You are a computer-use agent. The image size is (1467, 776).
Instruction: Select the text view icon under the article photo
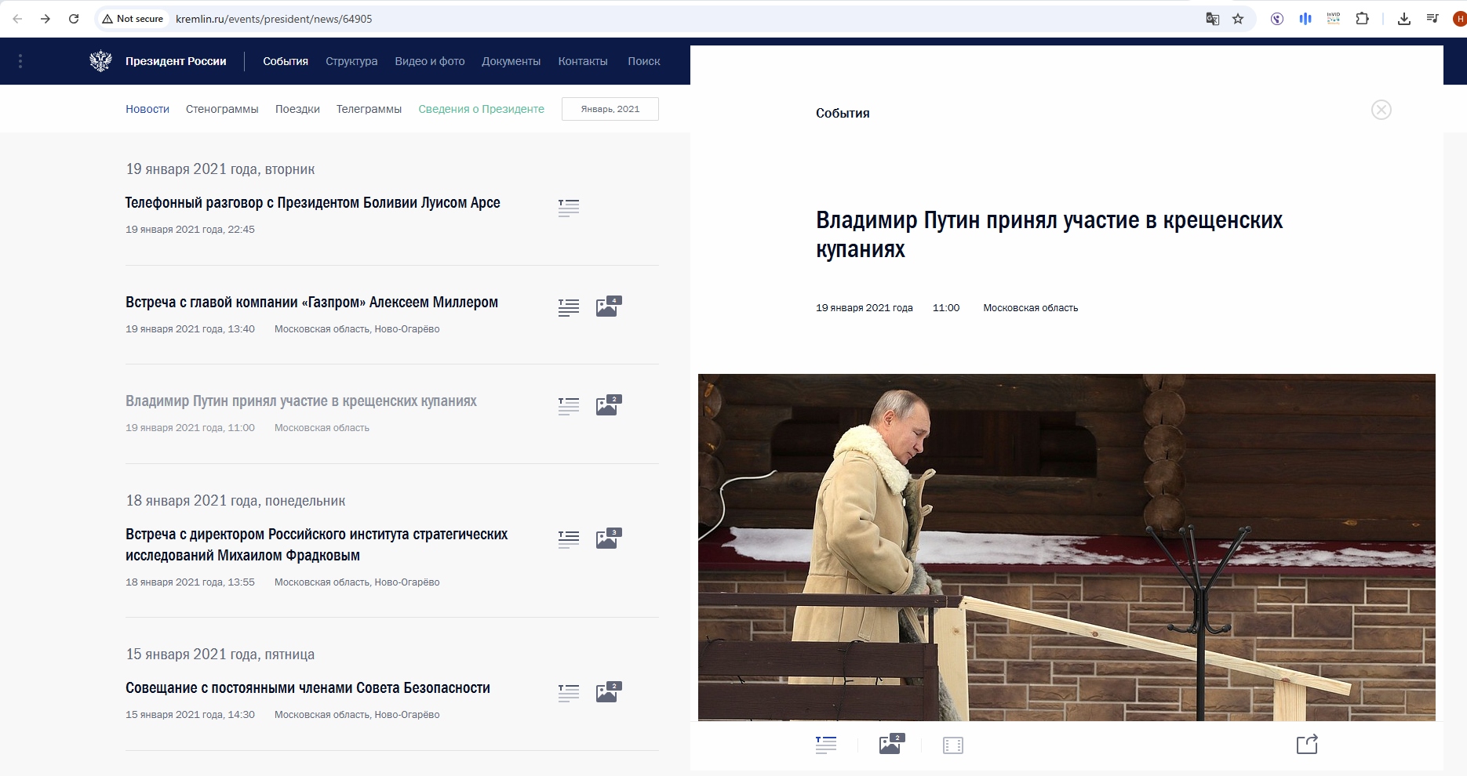[x=826, y=745]
